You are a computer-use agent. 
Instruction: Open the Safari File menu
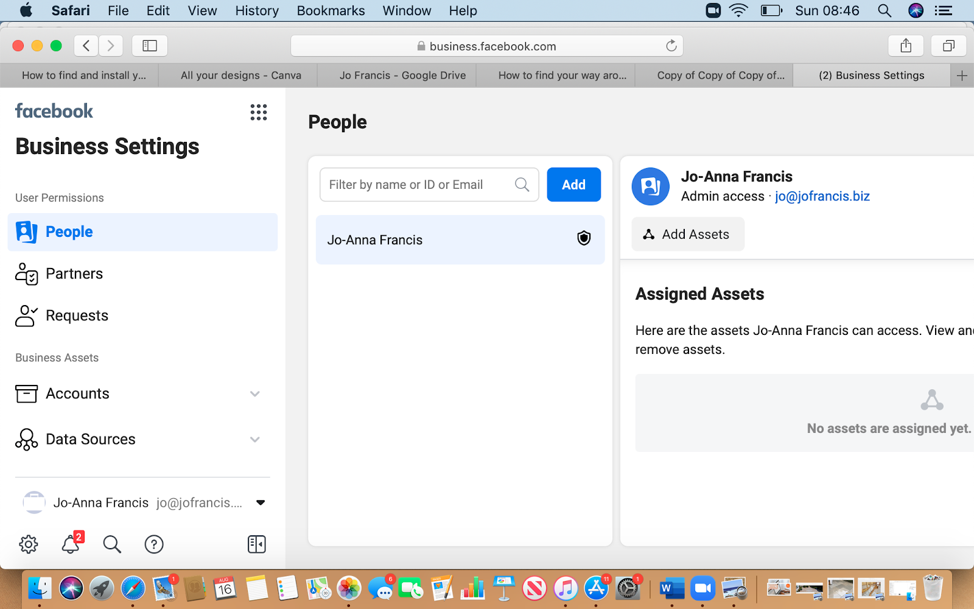pos(118,10)
